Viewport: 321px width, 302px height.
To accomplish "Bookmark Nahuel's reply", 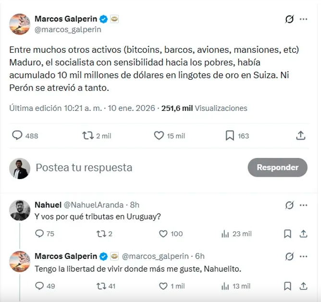I will coord(287,234).
